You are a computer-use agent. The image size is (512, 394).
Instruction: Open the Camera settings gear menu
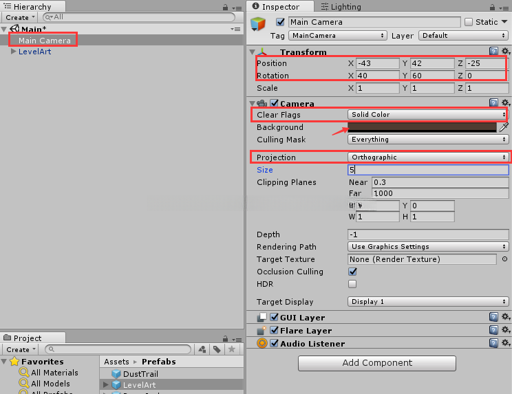tap(506, 102)
